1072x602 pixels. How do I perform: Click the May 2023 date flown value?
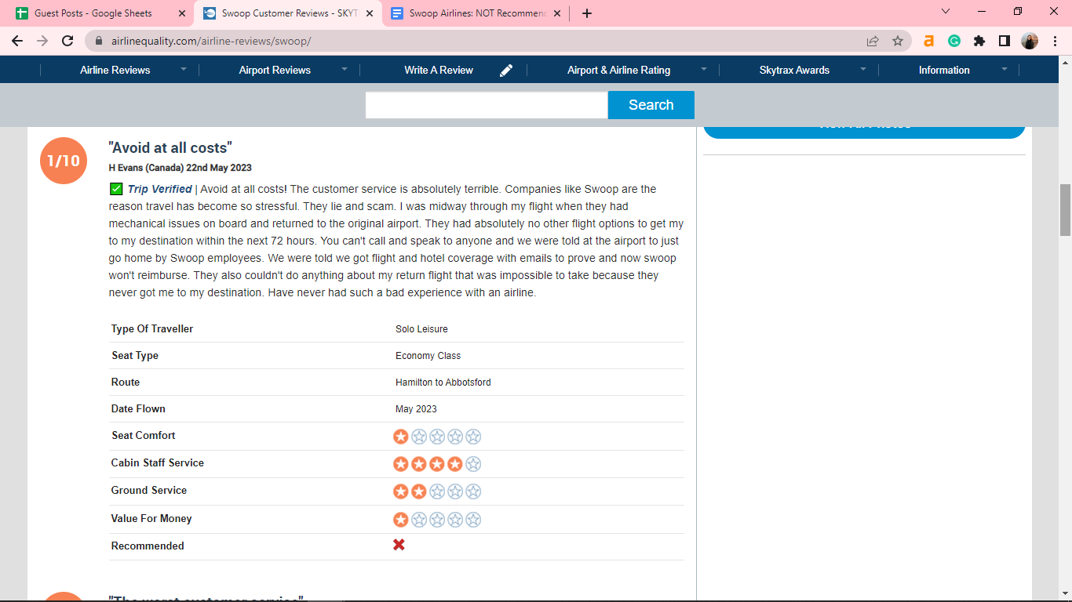[416, 409]
